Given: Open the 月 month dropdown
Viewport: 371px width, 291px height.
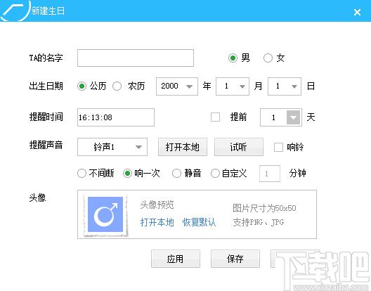Looking at the screenshot, I should click(233, 86).
